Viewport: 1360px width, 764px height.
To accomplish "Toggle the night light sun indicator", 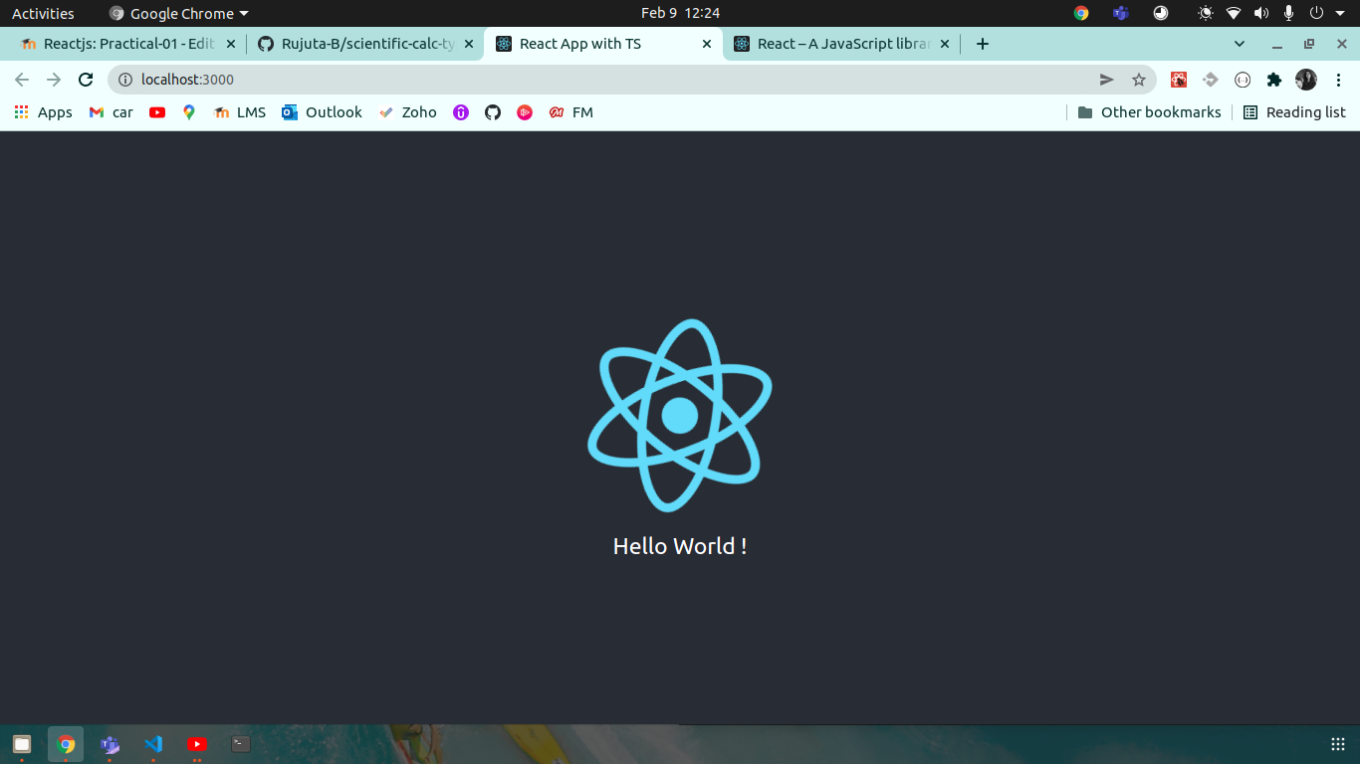I will click(1206, 13).
